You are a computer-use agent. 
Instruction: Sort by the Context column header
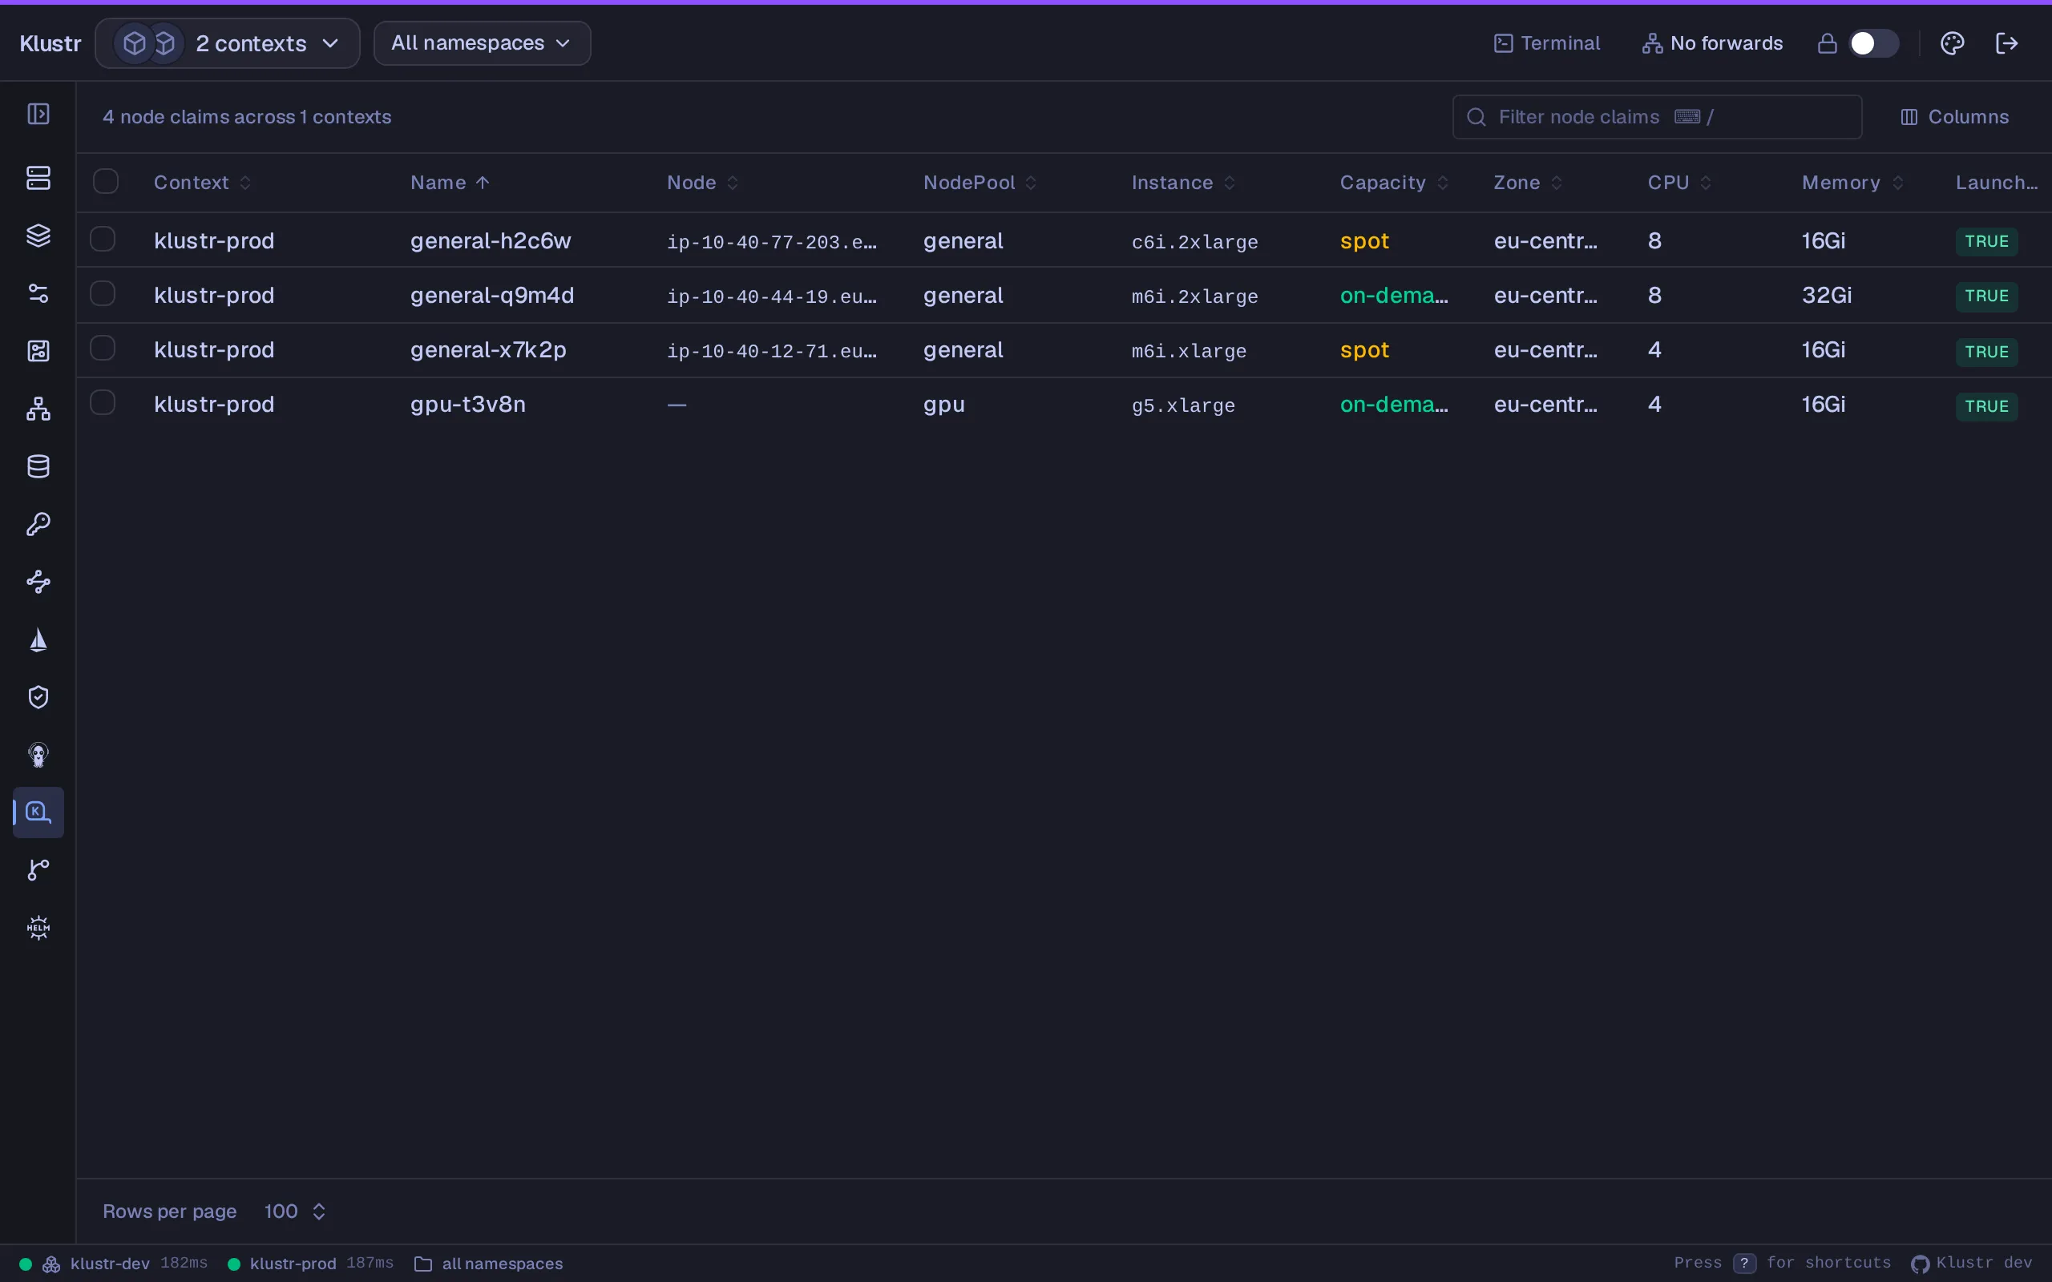point(202,183)
